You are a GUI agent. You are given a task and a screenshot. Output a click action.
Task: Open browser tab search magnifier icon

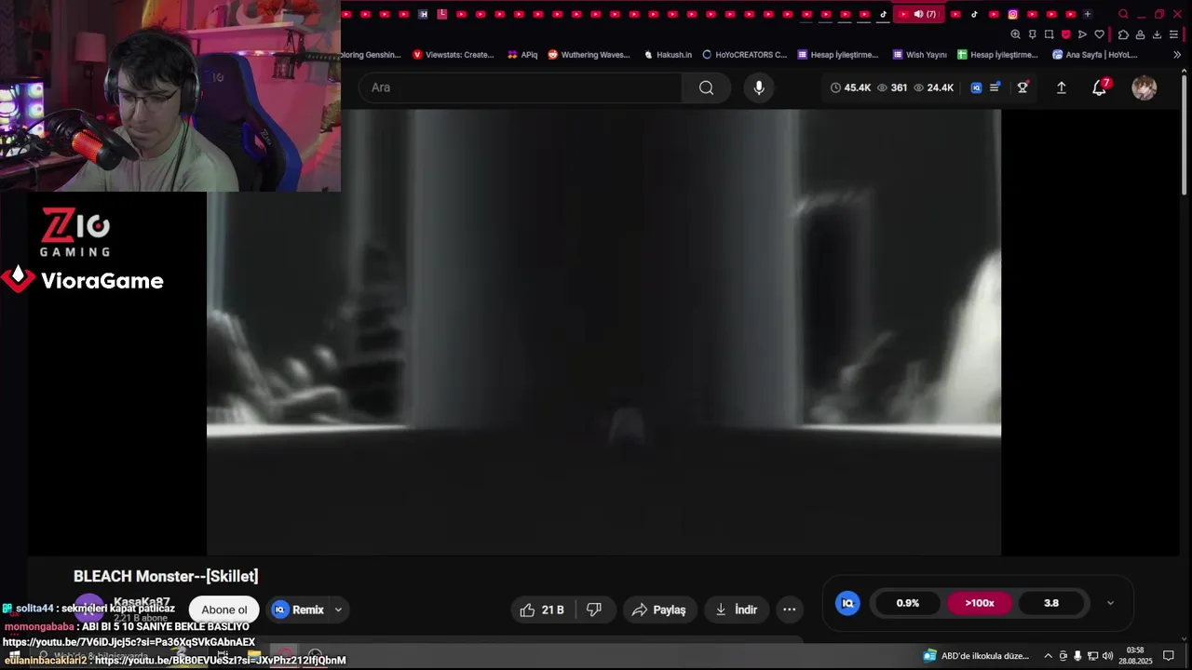pyautogui.click(x=1123, y=14)
